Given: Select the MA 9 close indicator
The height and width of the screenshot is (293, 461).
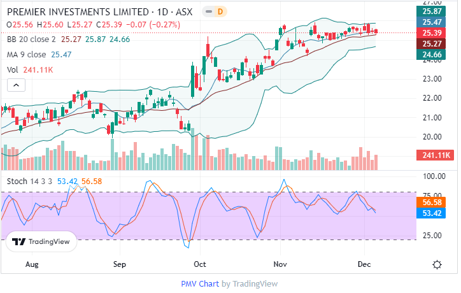Looking at the screenshot, I should [29, 55].
